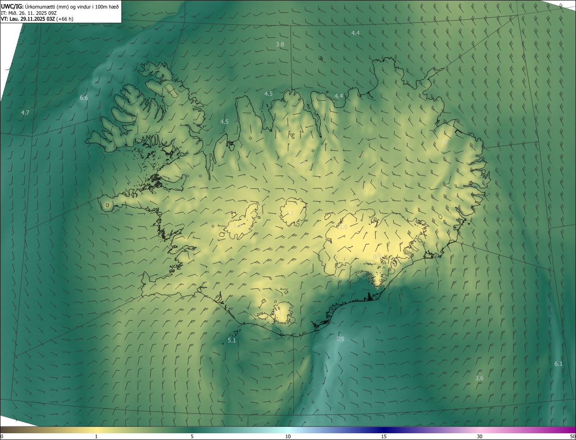Image resolution: width=576 pixels, height=440 pixels.
Task: Click the 6.1 value on the map
Action: [558, 364]
